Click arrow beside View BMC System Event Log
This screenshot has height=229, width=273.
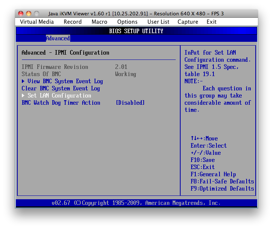(23, 81)
